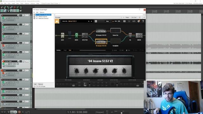Click the Master knob on the amp

(124, 71)
